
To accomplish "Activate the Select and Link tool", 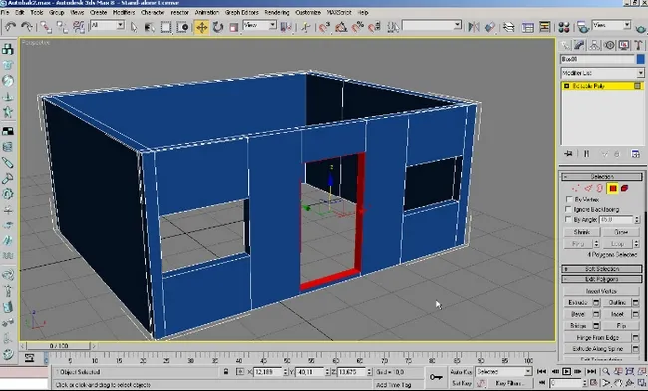I will 46,27.
